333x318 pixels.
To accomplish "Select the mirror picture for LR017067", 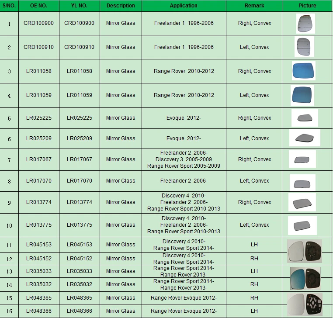I will 302,159.
